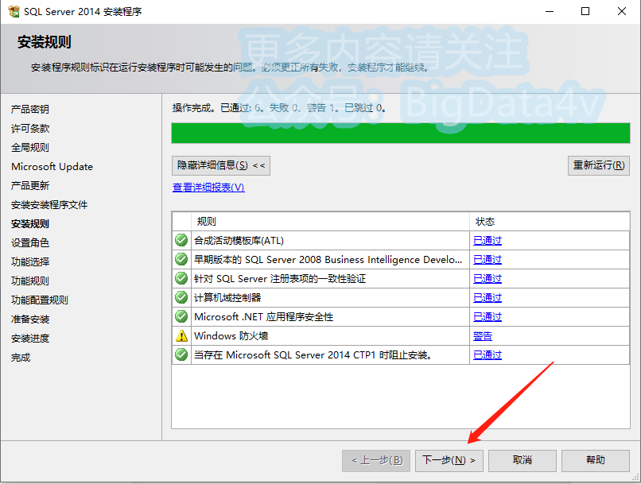
Task: Select 功能选择 step in sidebar
Action: click(x=30, y=261)
